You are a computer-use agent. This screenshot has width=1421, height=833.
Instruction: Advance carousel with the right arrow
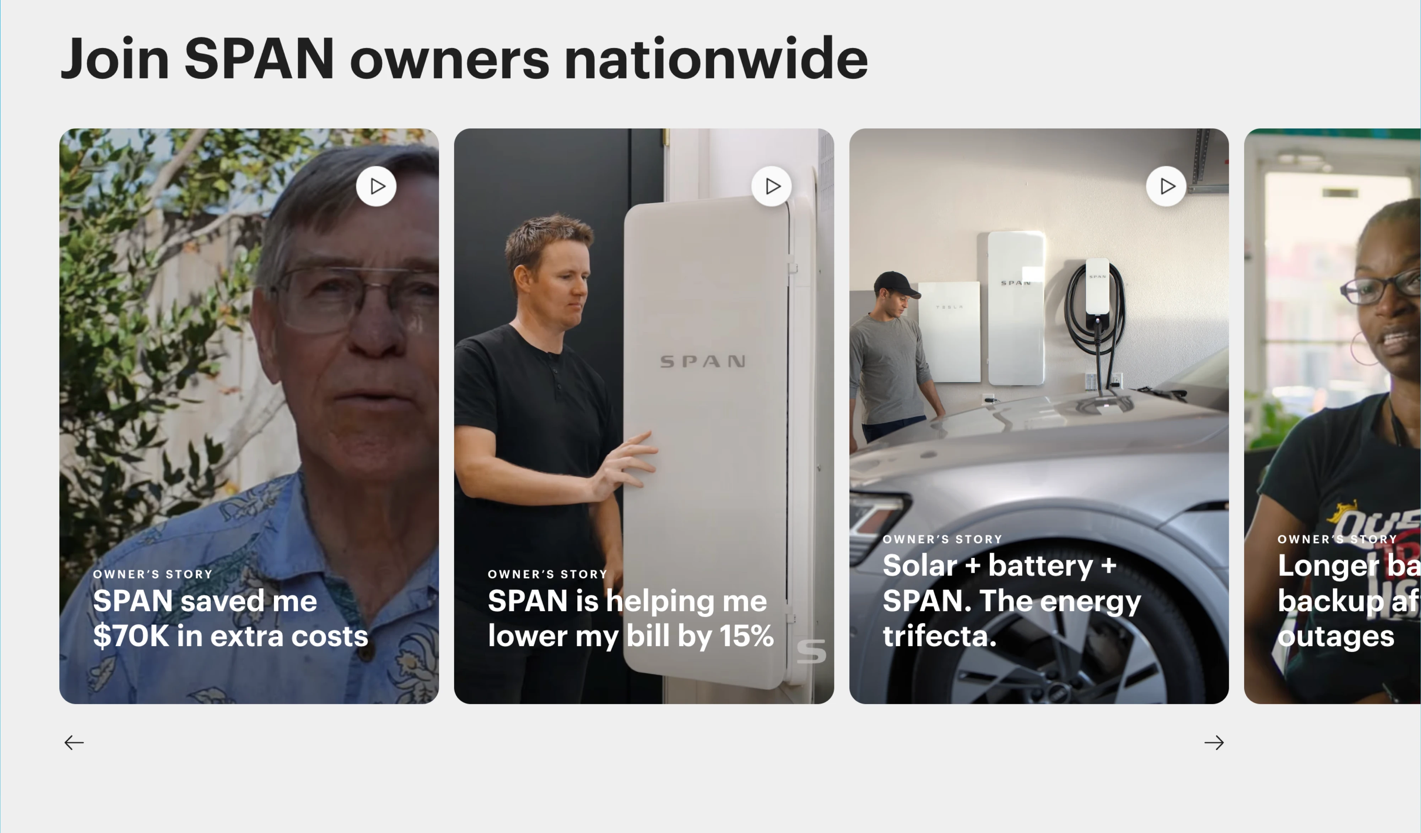click(x=1214, y=743)
